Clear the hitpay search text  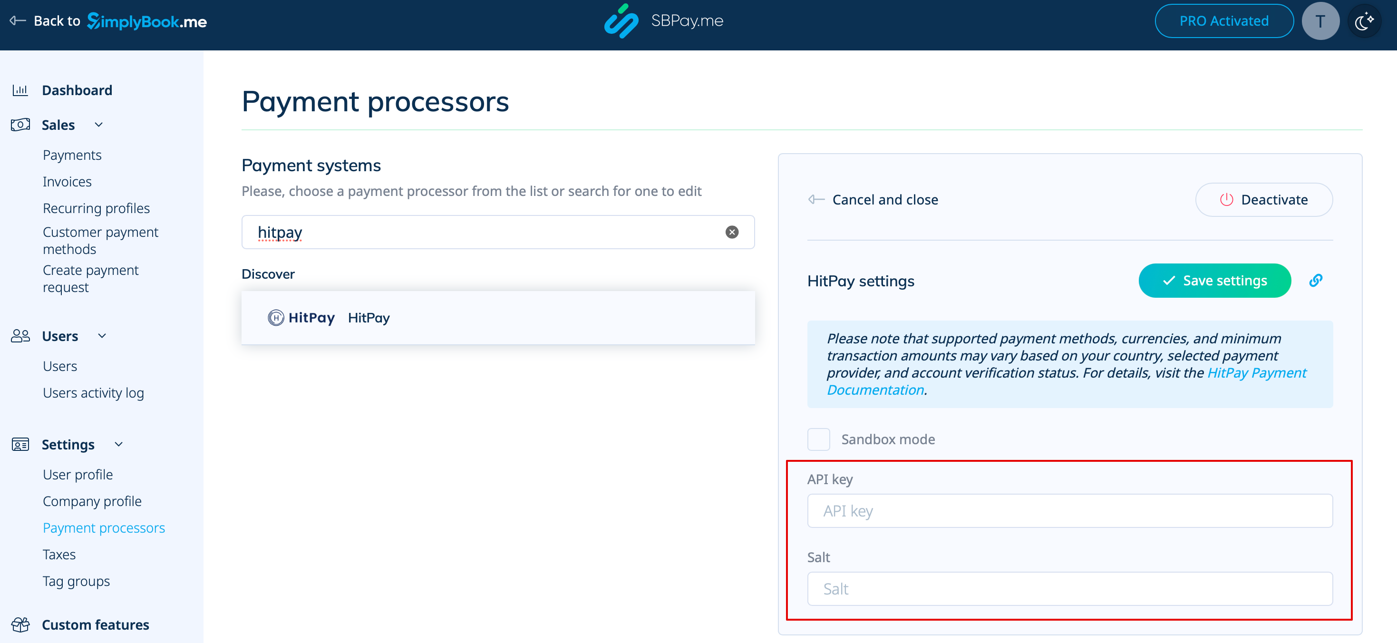732,232
